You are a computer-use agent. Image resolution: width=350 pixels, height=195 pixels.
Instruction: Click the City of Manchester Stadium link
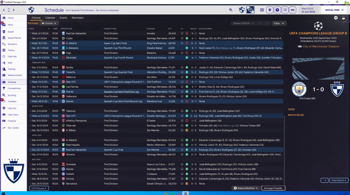321,46
